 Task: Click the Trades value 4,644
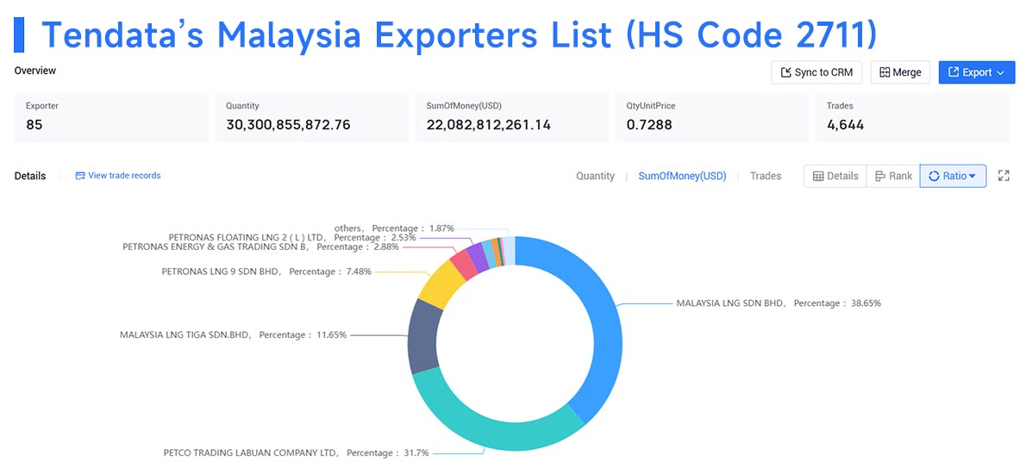(846, 124)
